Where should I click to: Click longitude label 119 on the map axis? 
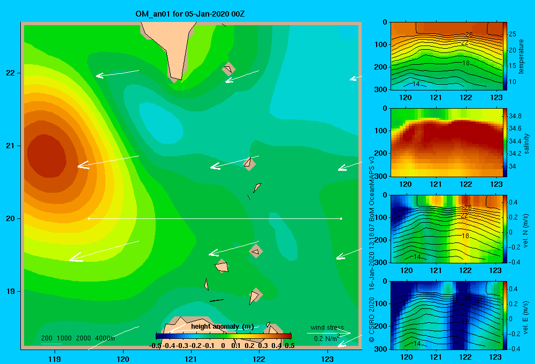pyautogui.click(x=55, y=359)
